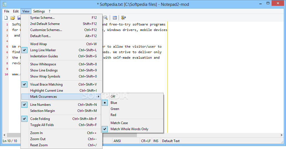Click the Open file folder icon

pos(12,18)
